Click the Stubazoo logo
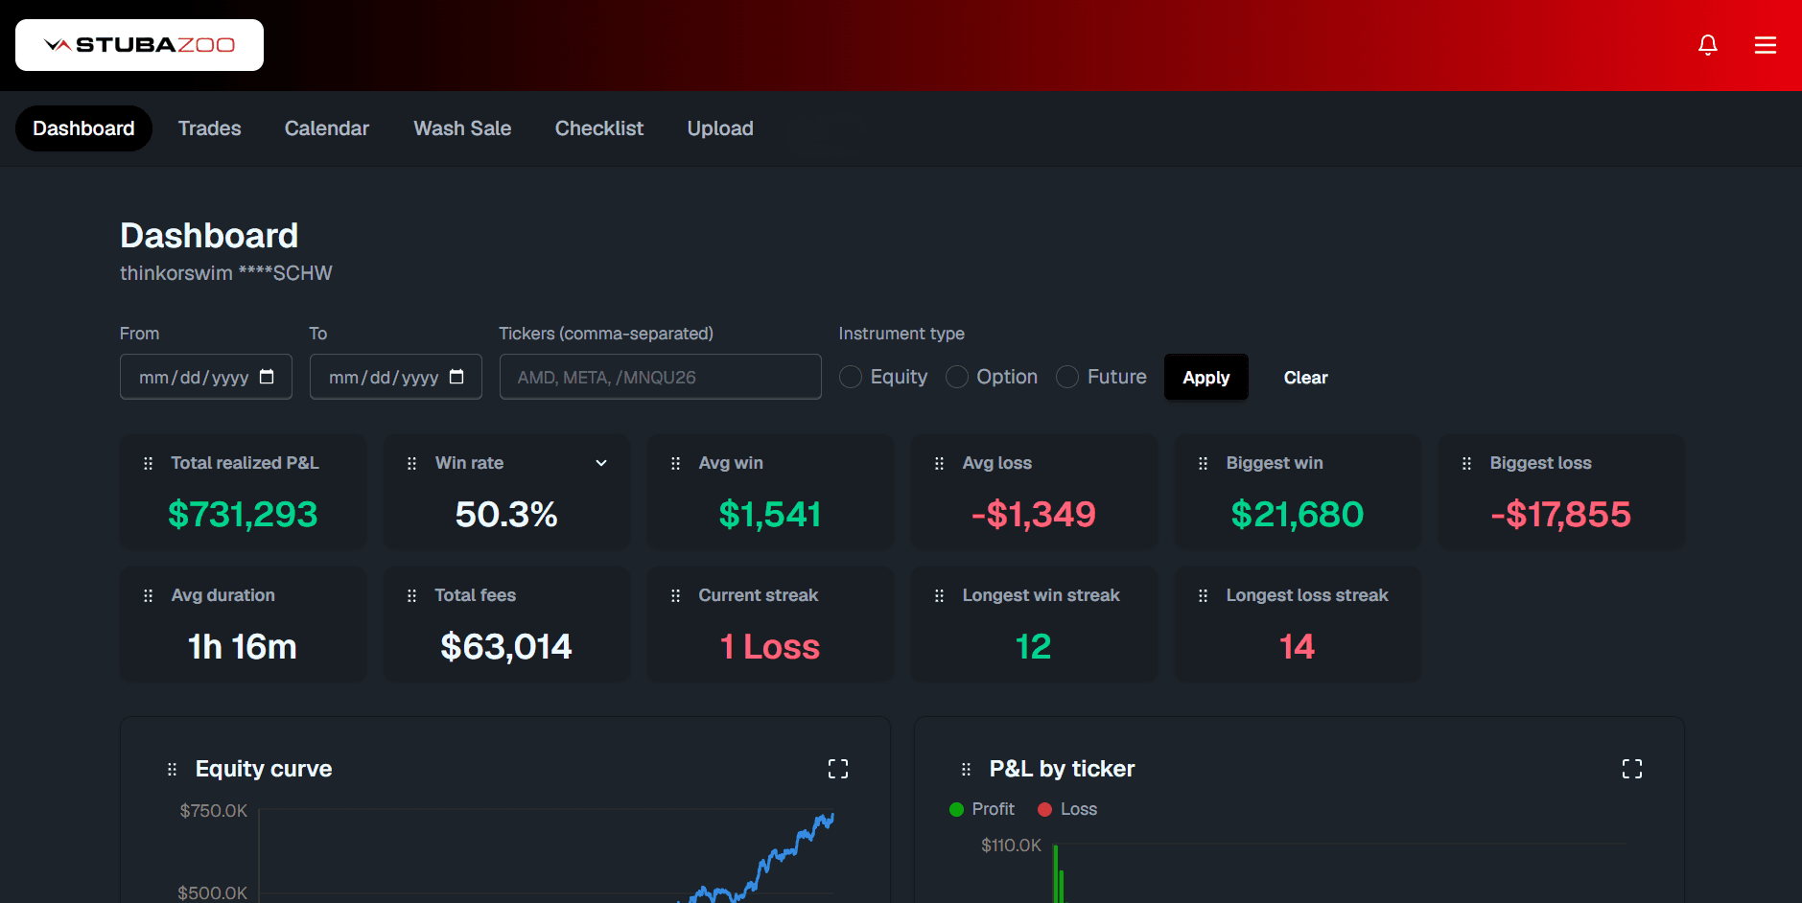 (x=139, y=45)
